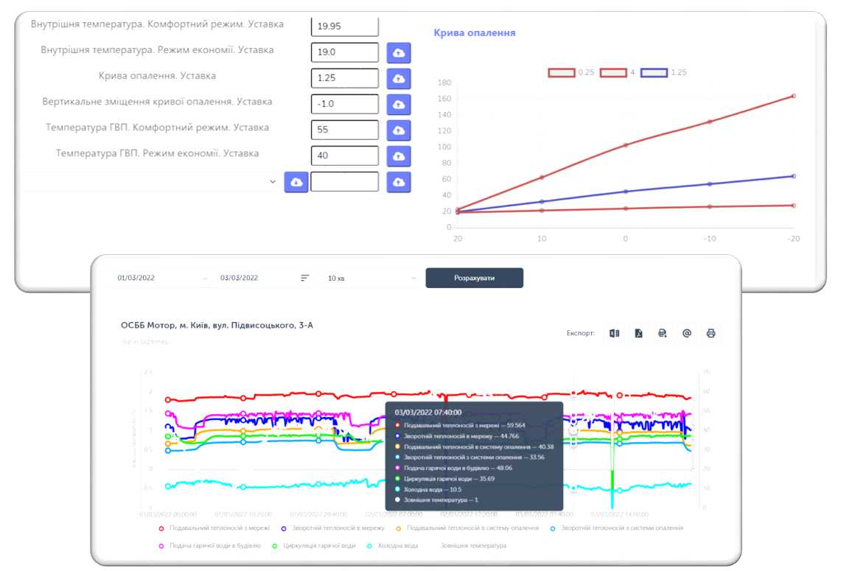Open the 10 хв interval dropdown
This screenshot has width=852, height=571.
click(x=371, y=278)
